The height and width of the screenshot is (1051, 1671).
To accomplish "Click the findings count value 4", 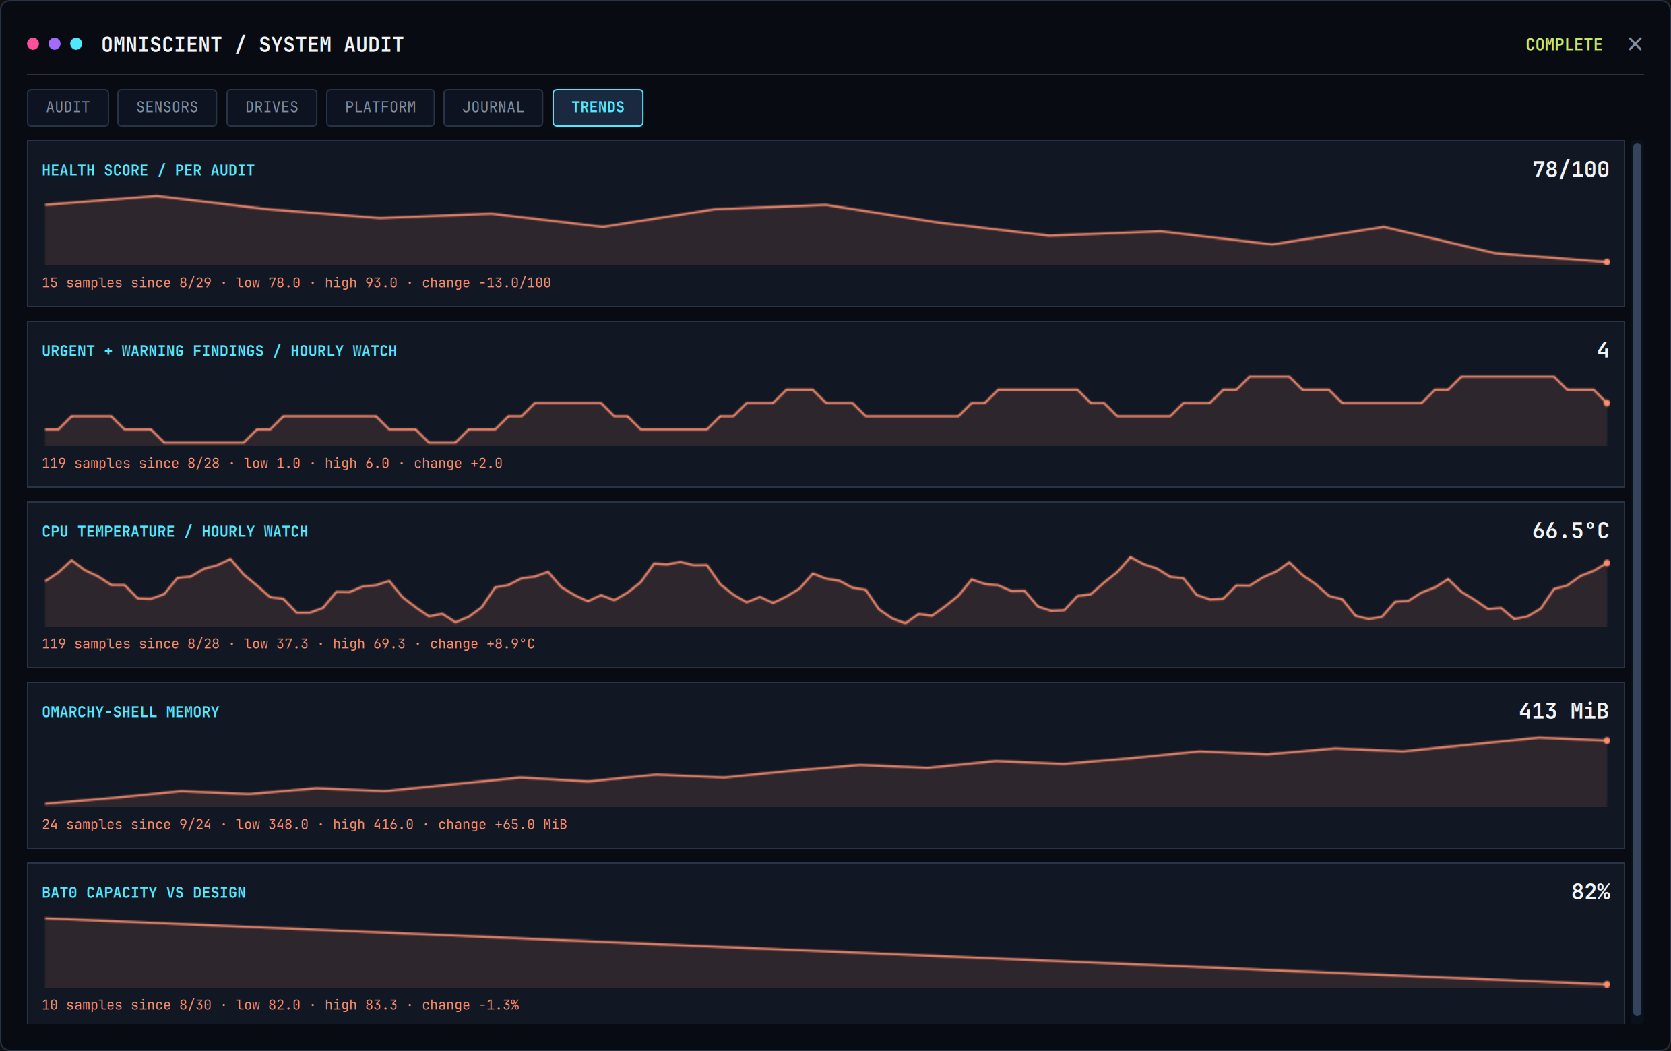I will point(1603,350).
